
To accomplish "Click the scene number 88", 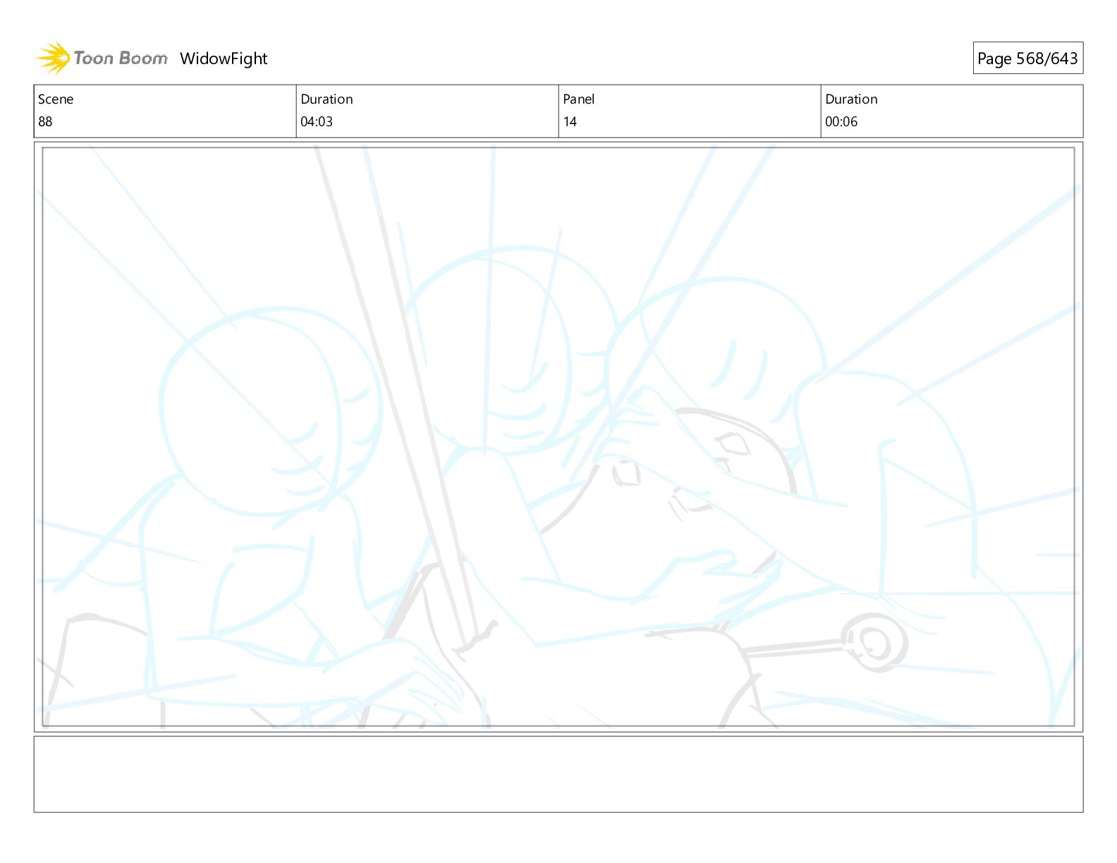I will (x=45, y=122).
